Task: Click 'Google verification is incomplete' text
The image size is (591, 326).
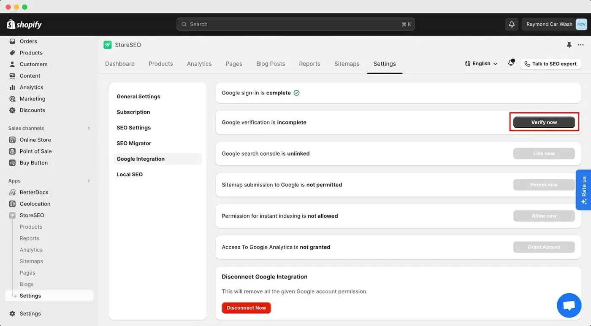Action: 264,122
